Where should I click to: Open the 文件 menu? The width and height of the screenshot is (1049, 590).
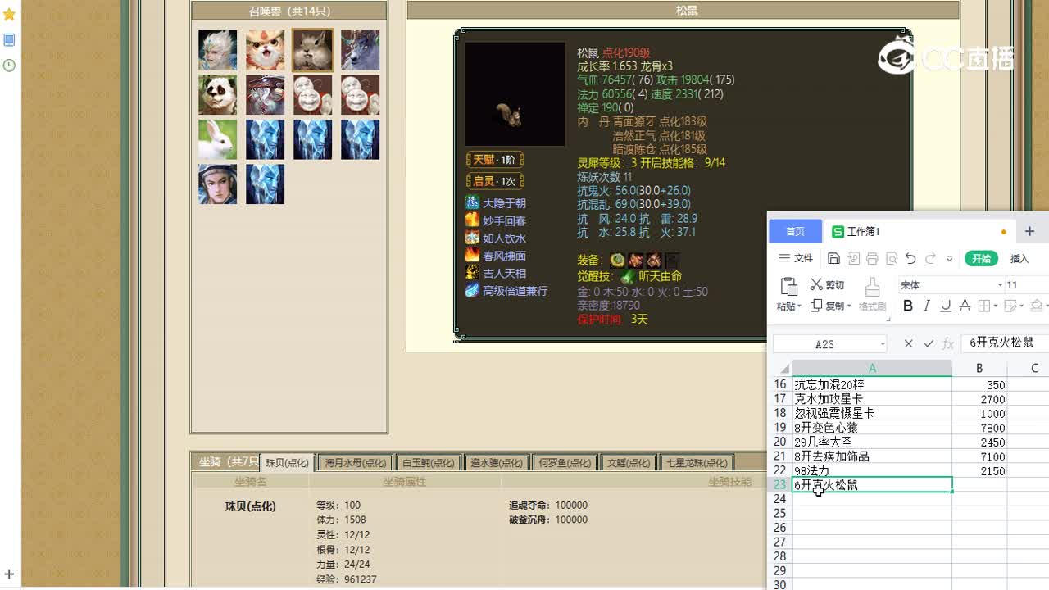pyautogui.click(x=796, y=258)
